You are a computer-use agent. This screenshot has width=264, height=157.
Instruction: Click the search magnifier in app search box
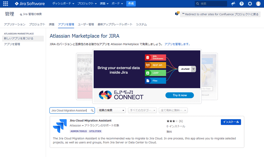click(x=92, y=111)
